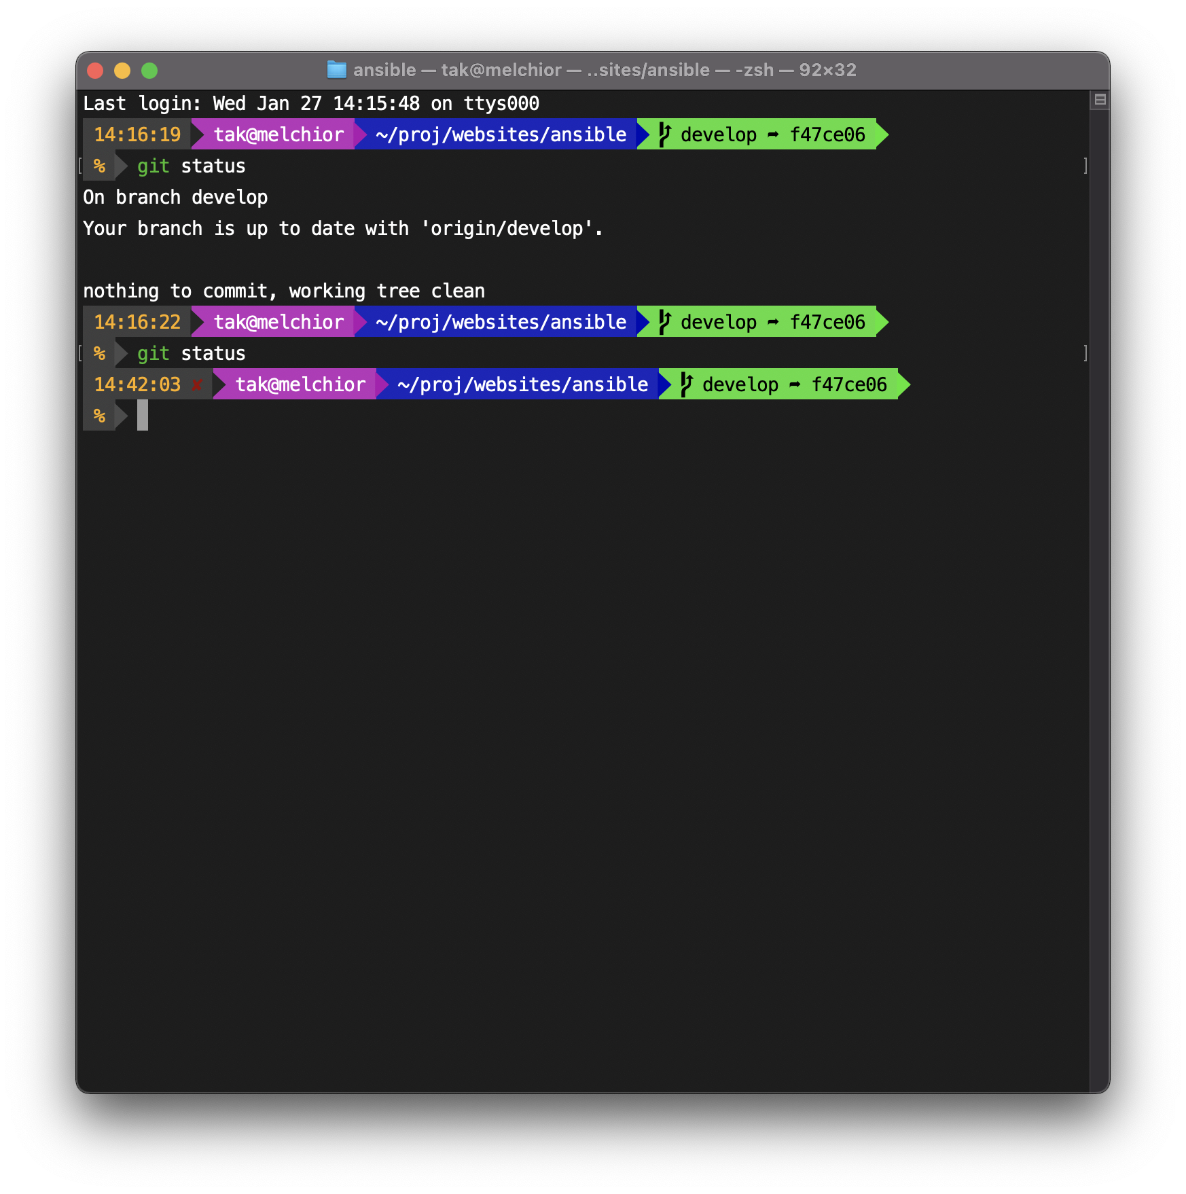Close the terminal window with the red button
Screen dimensions: 1186x1194
95,71
